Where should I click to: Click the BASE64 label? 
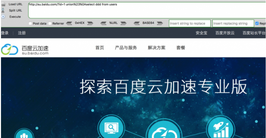(x=148, y=23)
